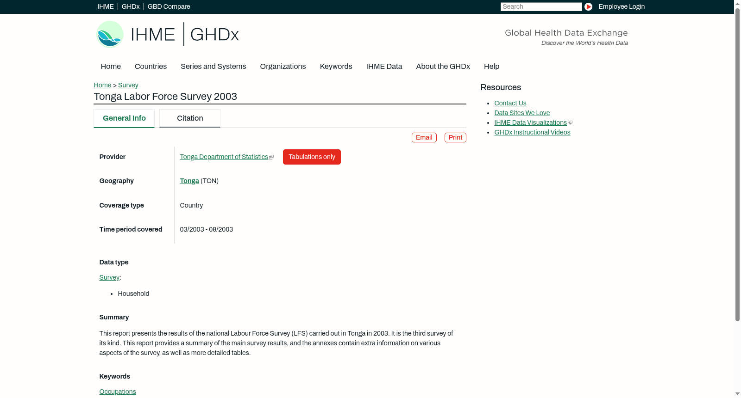Open Data Sites We Love link
Image resolution: width=741 pixels, height=398 pixels.
tap(522, 113)
